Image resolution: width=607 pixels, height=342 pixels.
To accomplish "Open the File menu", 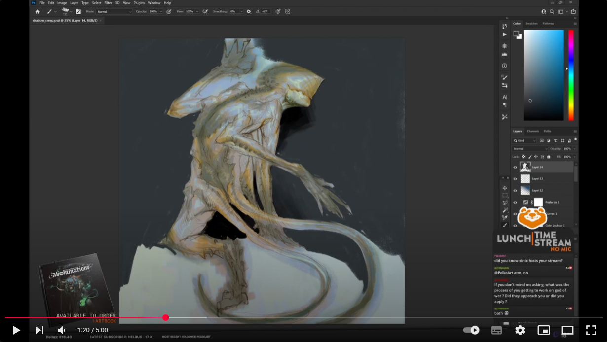I will tap(42, 3).
